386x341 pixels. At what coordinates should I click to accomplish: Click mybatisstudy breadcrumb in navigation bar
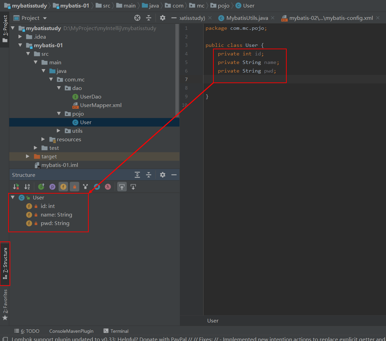(26, 6)
